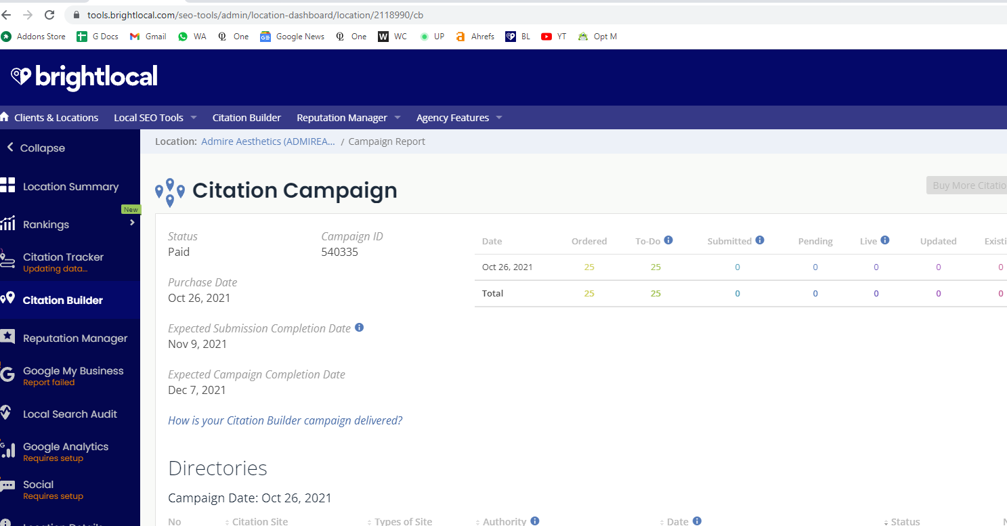Open Rankings chart icon in sidebar
Image resolution: width=1007 pixels, height=526 pixels.
pos(7,223)
